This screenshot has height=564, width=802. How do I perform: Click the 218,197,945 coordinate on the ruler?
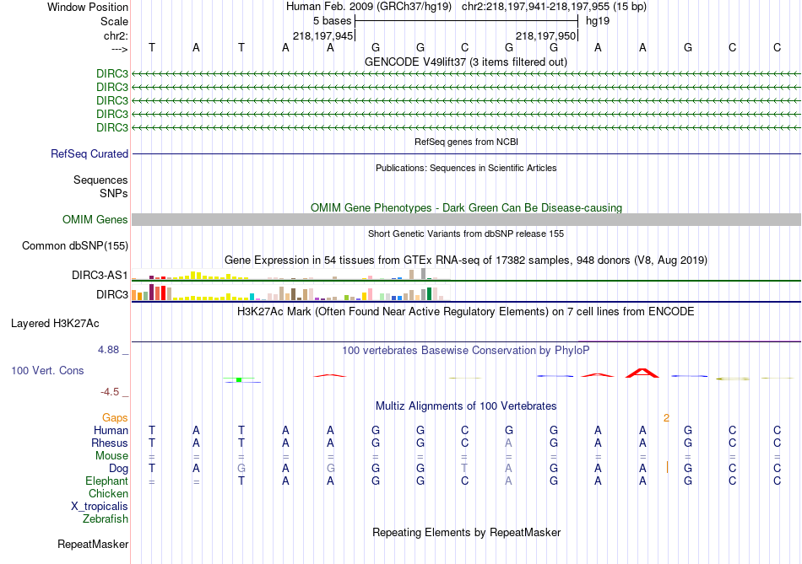(x=322, y=35)
